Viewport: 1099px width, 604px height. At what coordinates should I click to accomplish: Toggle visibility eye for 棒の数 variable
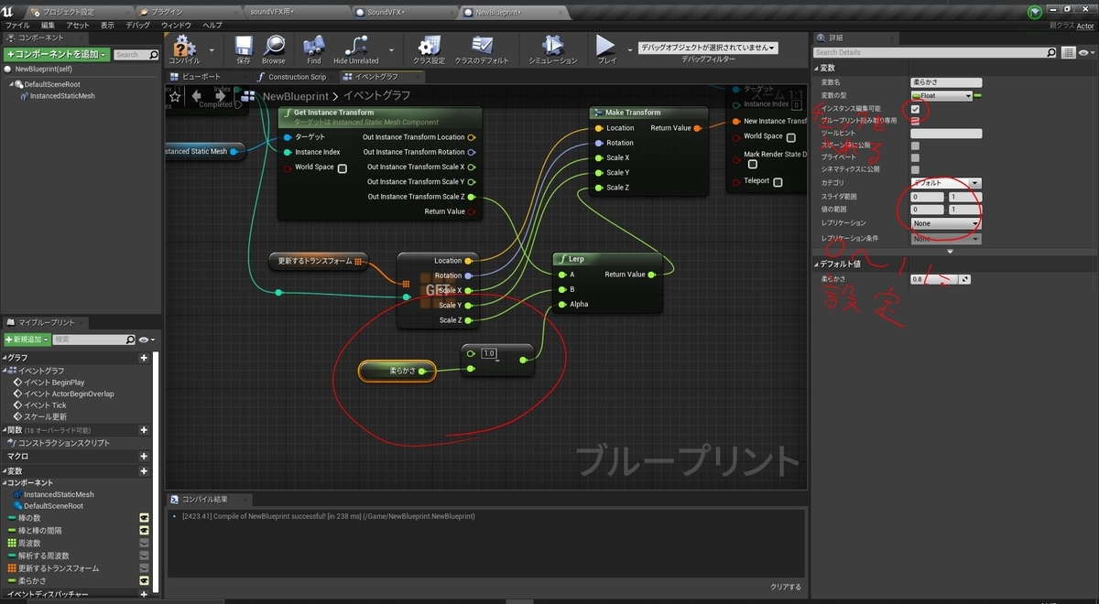click(x=144, y=518)
